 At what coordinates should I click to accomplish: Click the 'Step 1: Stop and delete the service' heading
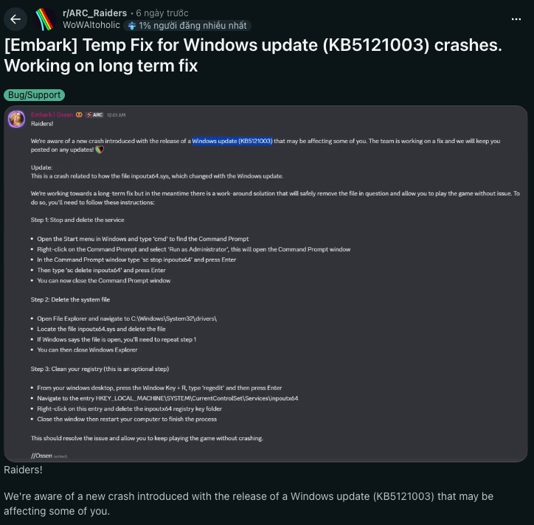pyautogui.click(x=77, y=220)
